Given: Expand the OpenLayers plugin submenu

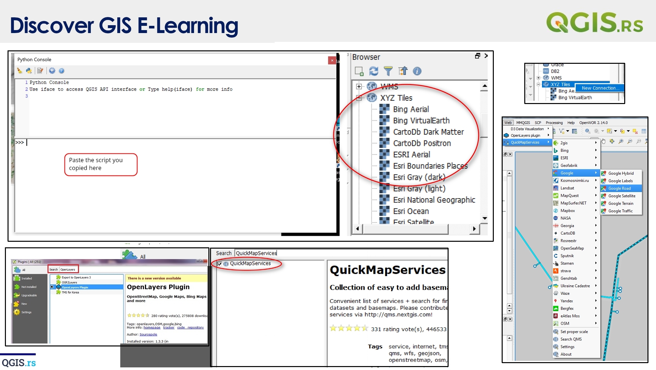Looking at the screenshot, I should tap(527, 135).
